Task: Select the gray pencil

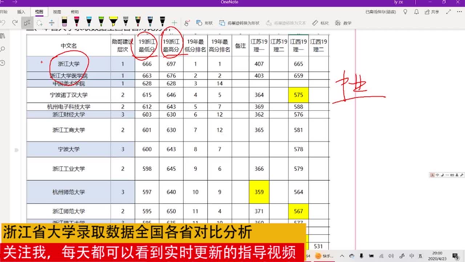Action: (x=126, y=22)
